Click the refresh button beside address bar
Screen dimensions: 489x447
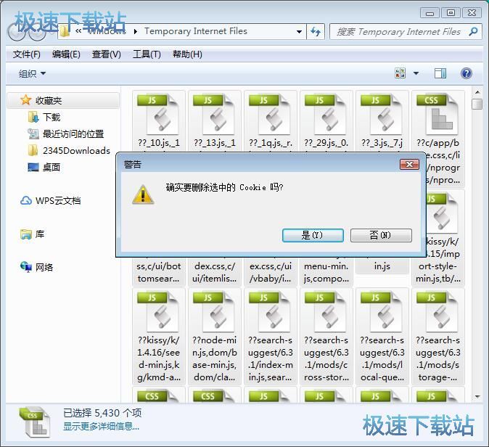coord(316,31)
